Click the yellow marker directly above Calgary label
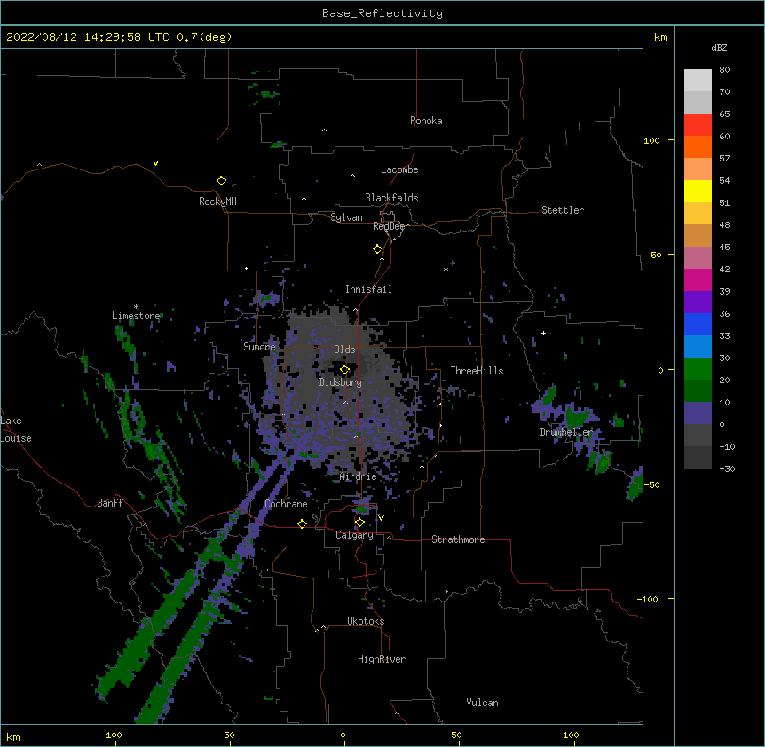 (x=359, y=523)
